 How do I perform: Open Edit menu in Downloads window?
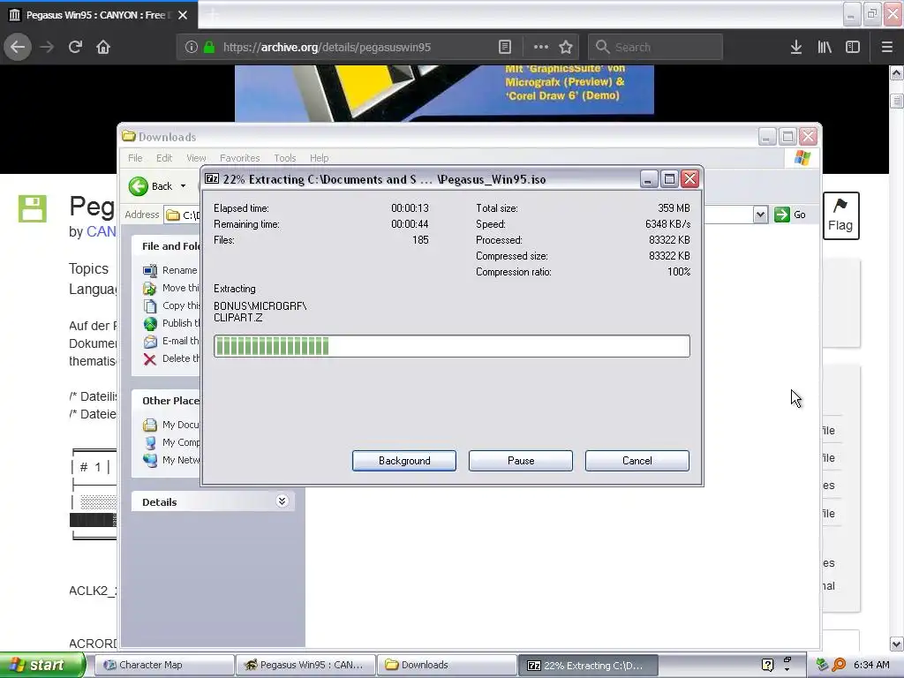point(164,158)
